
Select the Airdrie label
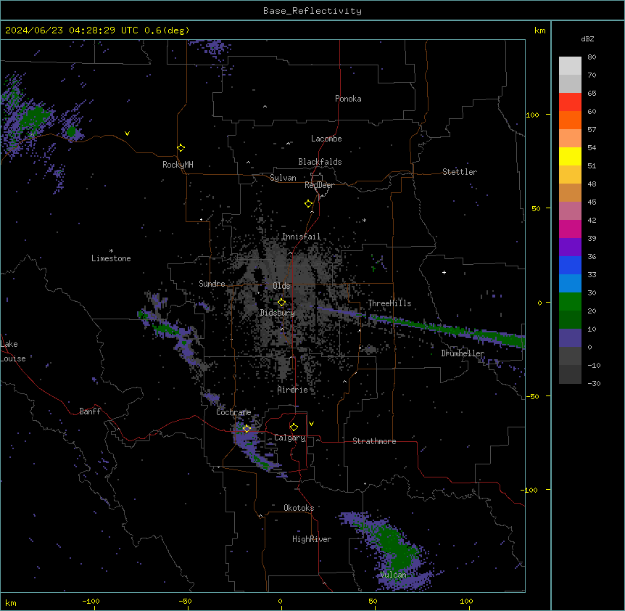click(x=292, y=390)
